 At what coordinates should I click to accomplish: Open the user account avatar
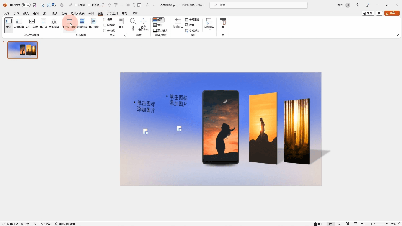point(348,5)
